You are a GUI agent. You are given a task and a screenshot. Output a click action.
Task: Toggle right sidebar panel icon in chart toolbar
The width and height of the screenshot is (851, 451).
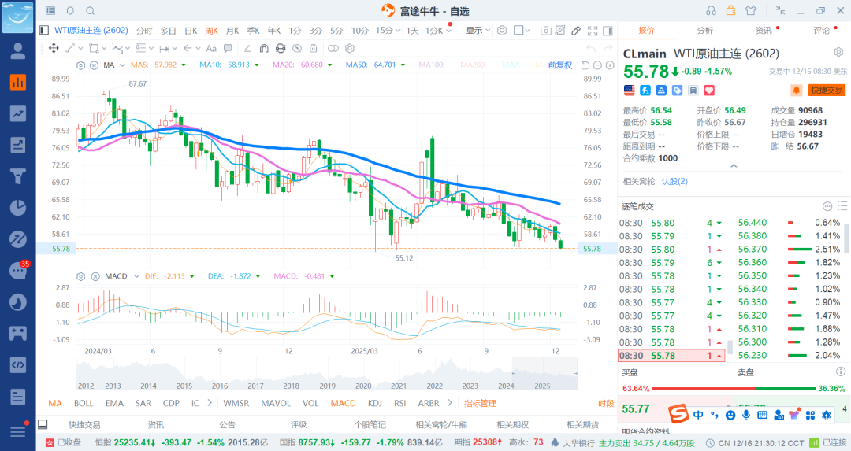point(608,31)
